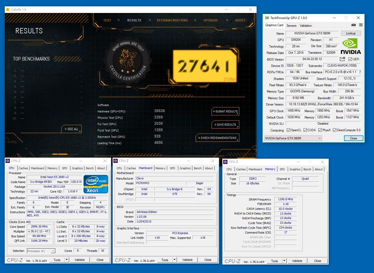Open the TEST section in Catzilla
Image resolution: width=374 pixels, height=273 pixels.
[x=107, y=20]
